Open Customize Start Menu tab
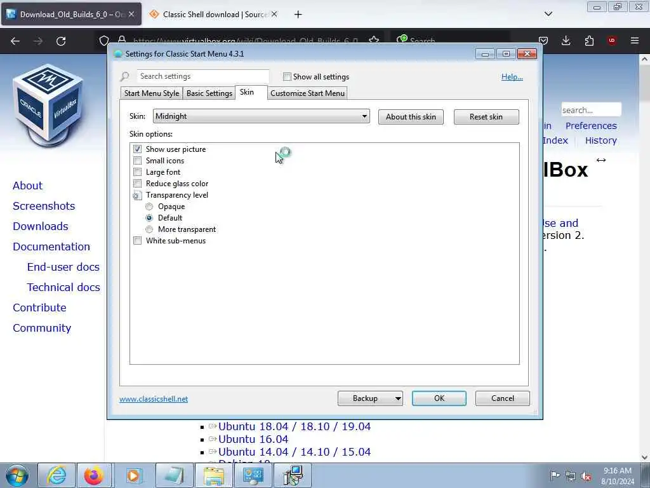The width and height of the screenshot is (650, 488). click(307, 93)
